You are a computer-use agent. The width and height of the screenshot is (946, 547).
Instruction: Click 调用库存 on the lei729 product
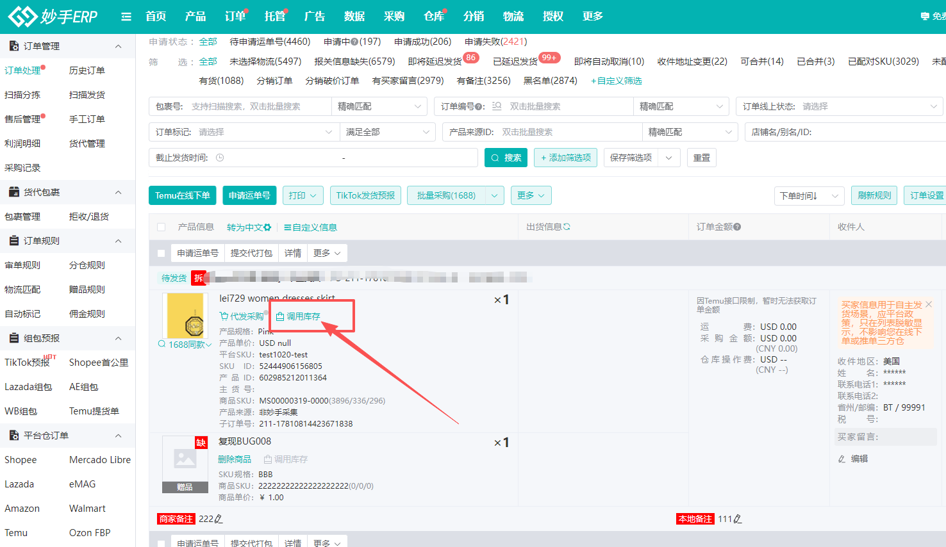tap(298, 316)
